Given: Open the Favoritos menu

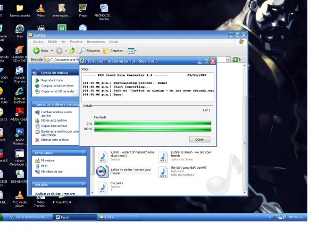Looking at the screenshot, I should pos(76,42).
